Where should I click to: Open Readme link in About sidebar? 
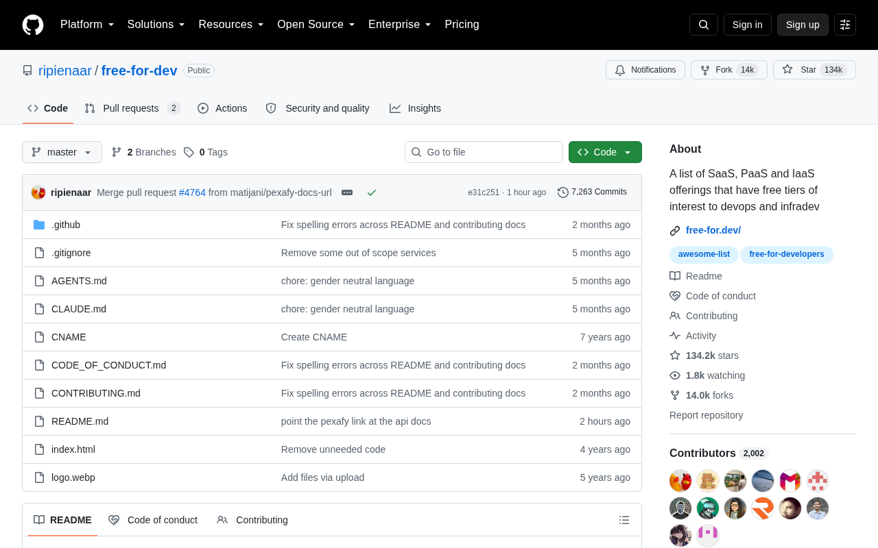696,276
